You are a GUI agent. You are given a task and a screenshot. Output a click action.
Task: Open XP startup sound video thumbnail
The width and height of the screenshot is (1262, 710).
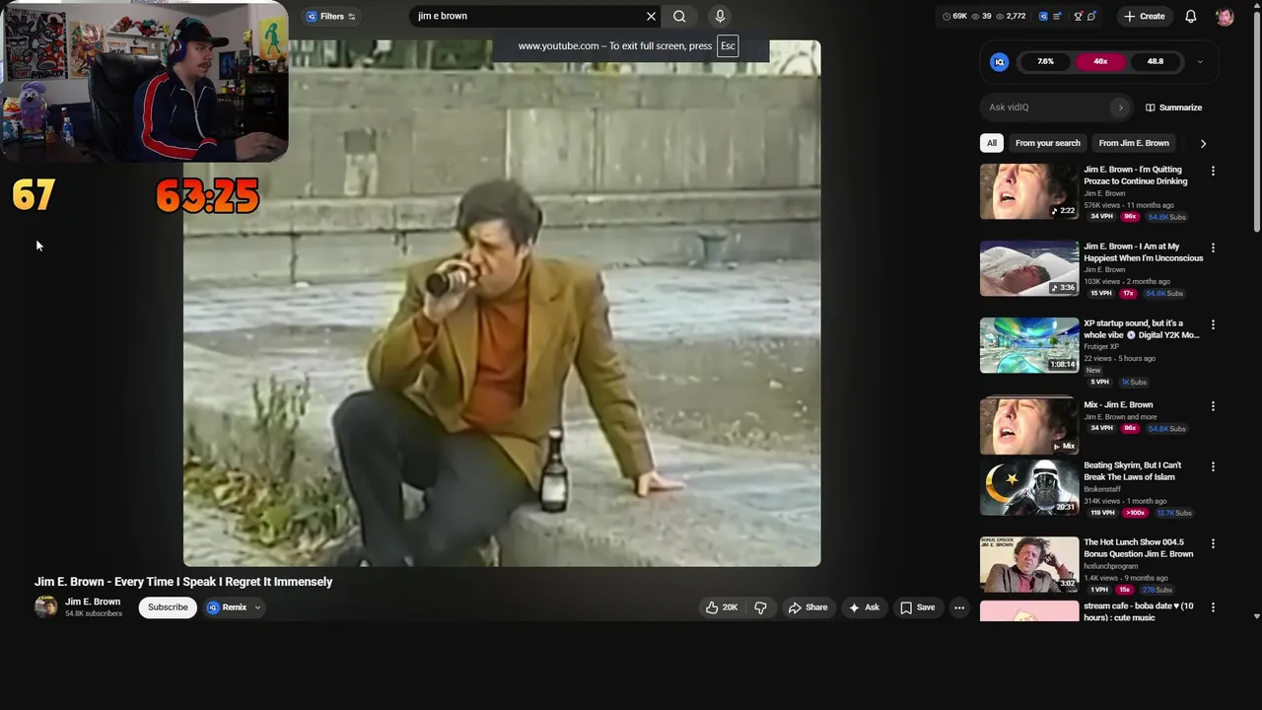(x=1029, y=345)
